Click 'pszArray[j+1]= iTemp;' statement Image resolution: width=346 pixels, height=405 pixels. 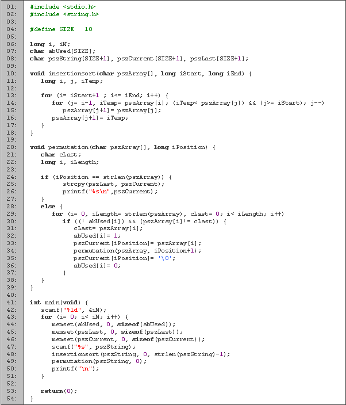pyautogui.click(x=90, y=118)
